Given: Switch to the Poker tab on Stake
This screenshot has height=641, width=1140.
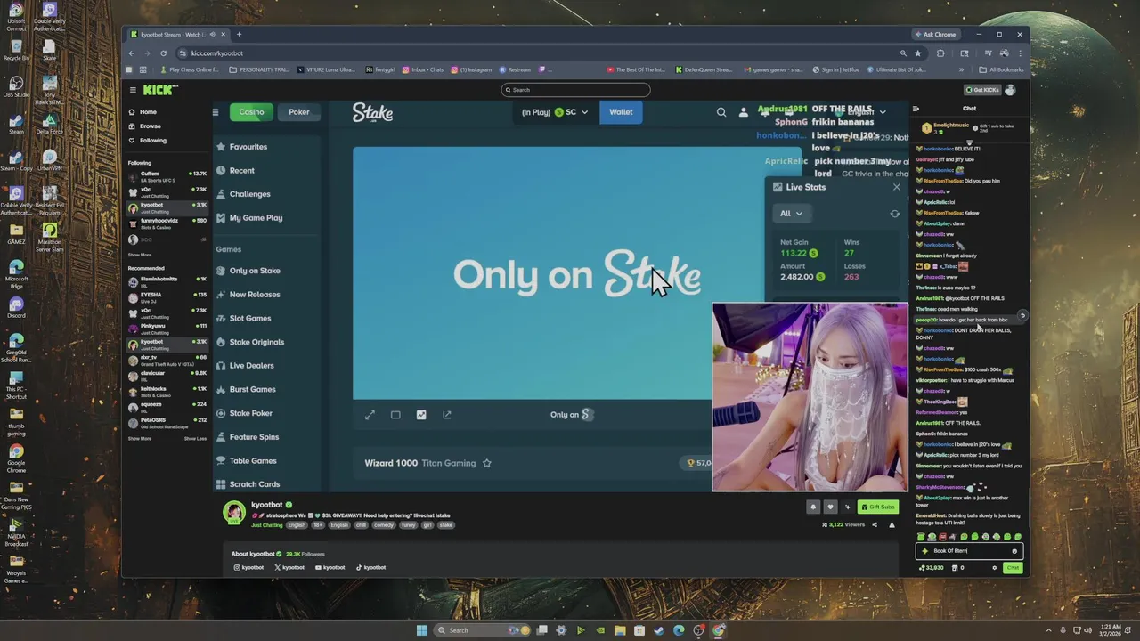Looking at the screenshot, I should (x=299, y=112).
